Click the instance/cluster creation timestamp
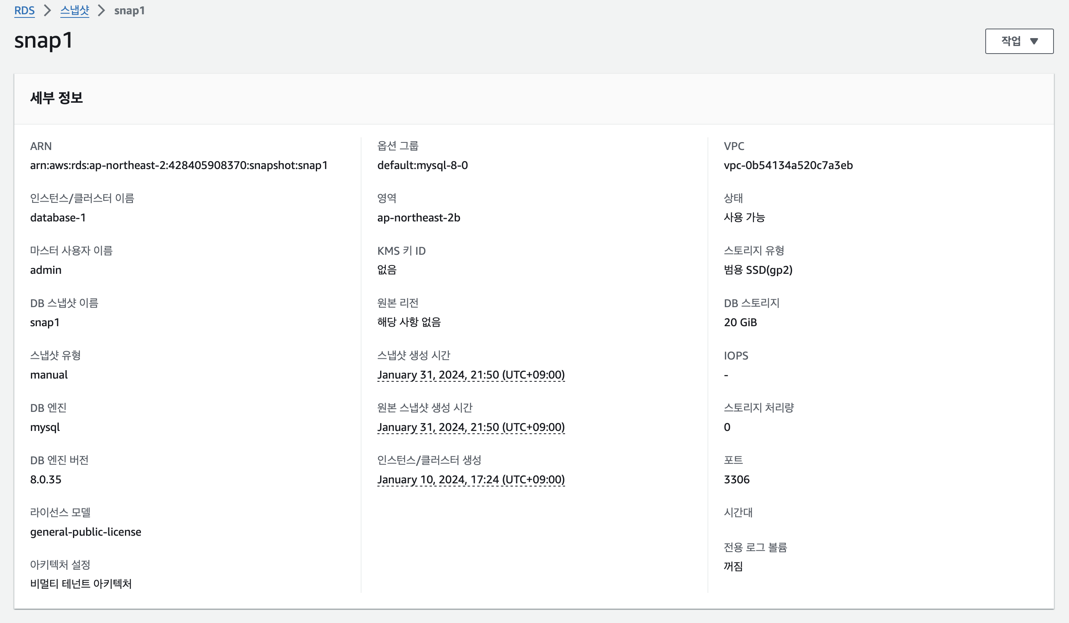 pyautogui.click(x=471, y=480)
